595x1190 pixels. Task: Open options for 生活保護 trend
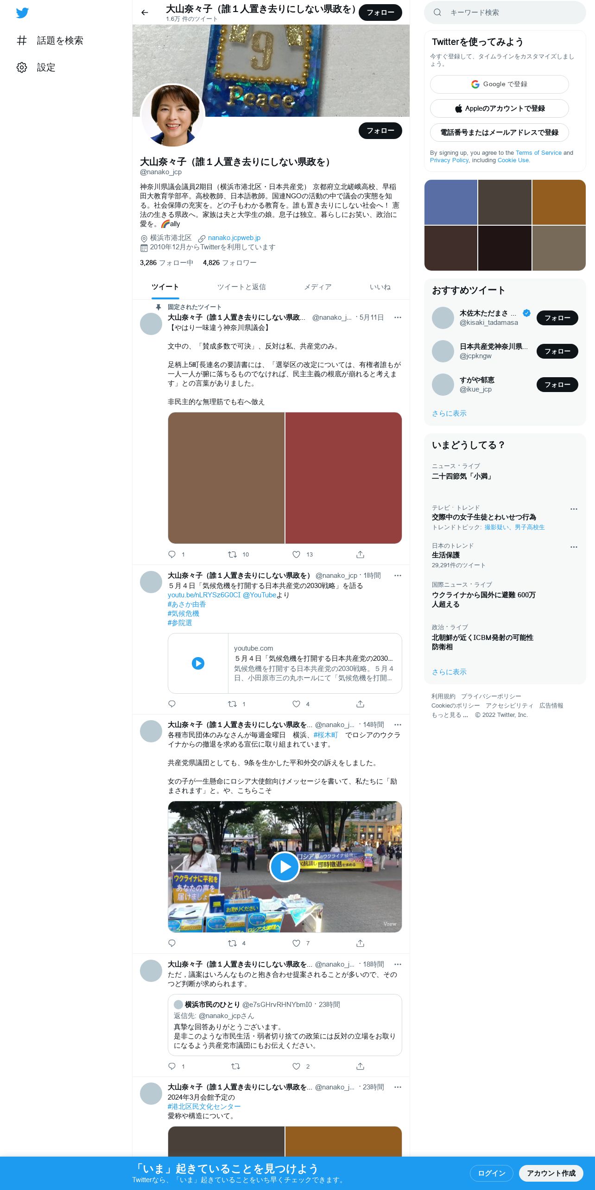(x=574, y=547)
